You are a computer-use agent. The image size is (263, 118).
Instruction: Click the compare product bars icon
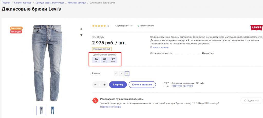[81, 29]
